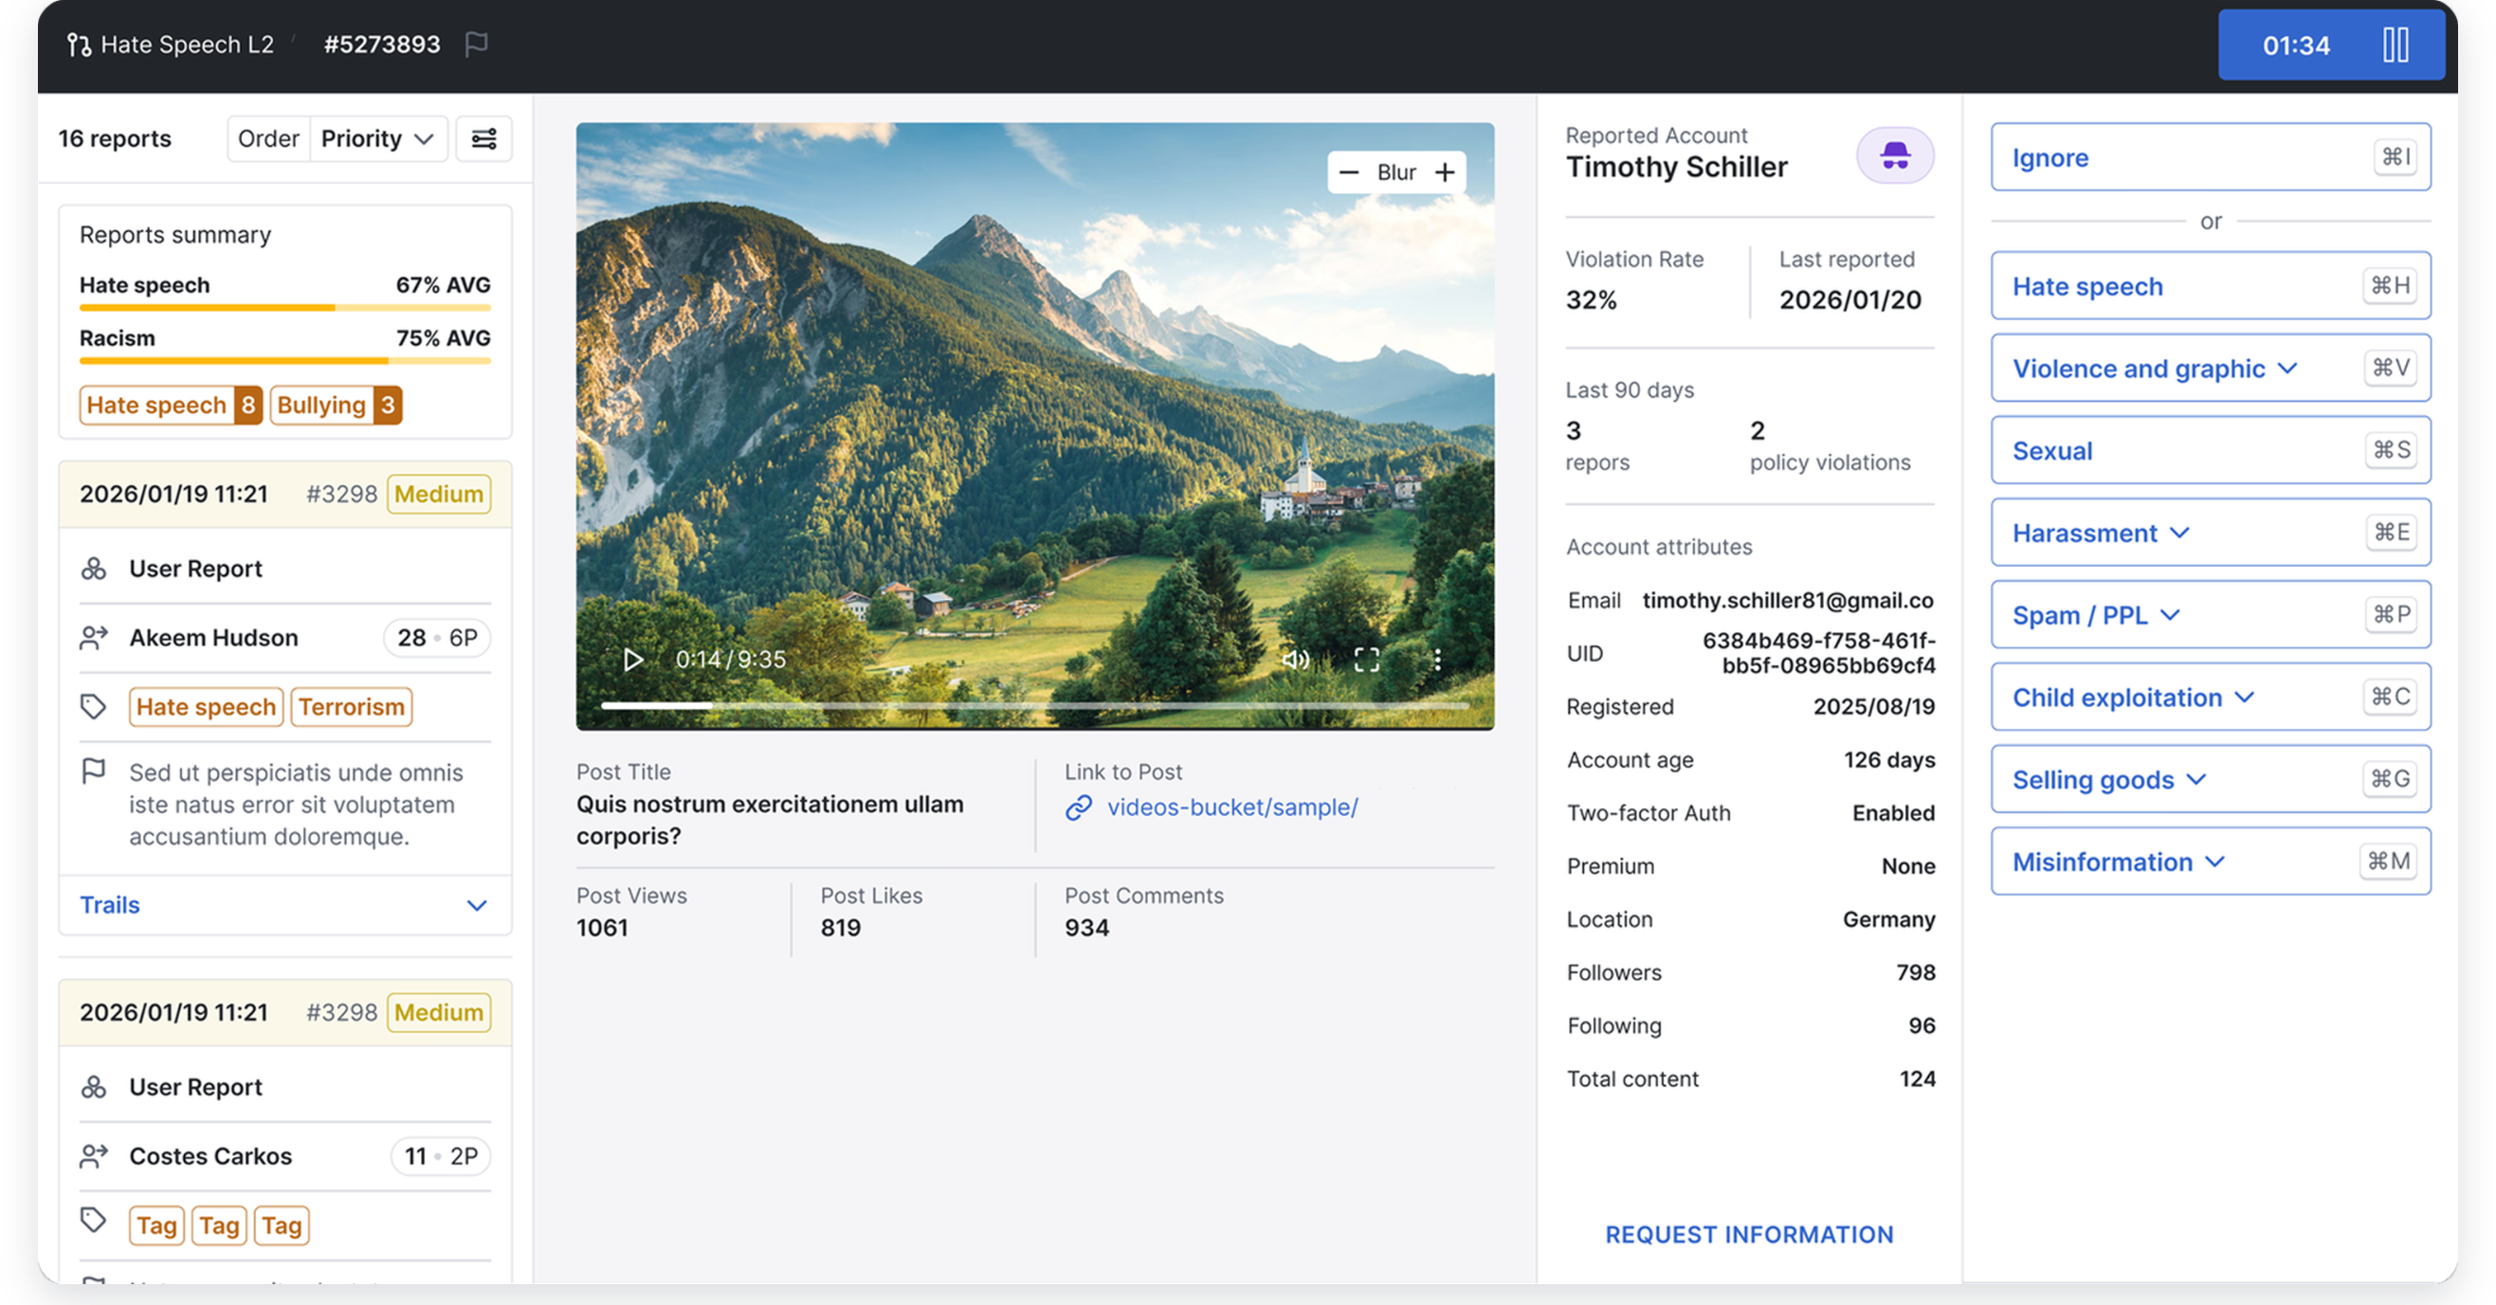Decrease blur with minus icon
2496x1305 pixels.
(x=1349, y=172)
